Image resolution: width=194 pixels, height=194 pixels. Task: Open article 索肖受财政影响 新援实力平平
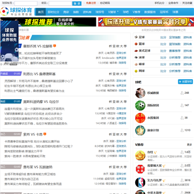coord(23,151)
